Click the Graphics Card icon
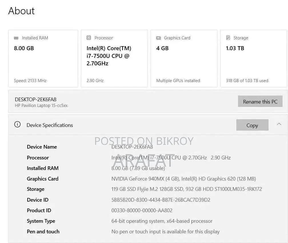Image resolution: width=288 pixels, height=243 pixels. coord(158,38)
